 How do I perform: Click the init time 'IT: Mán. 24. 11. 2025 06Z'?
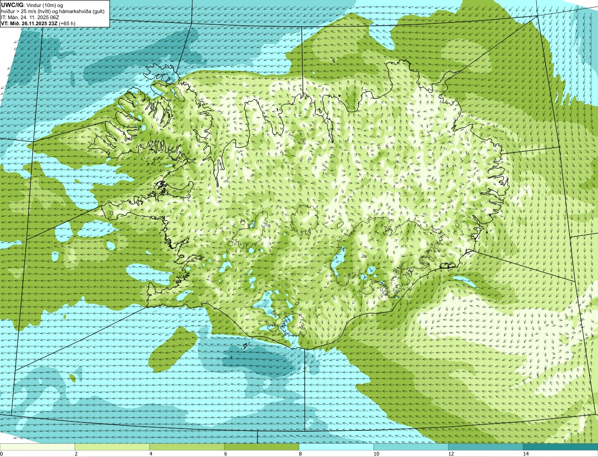(x=30, y=17)
